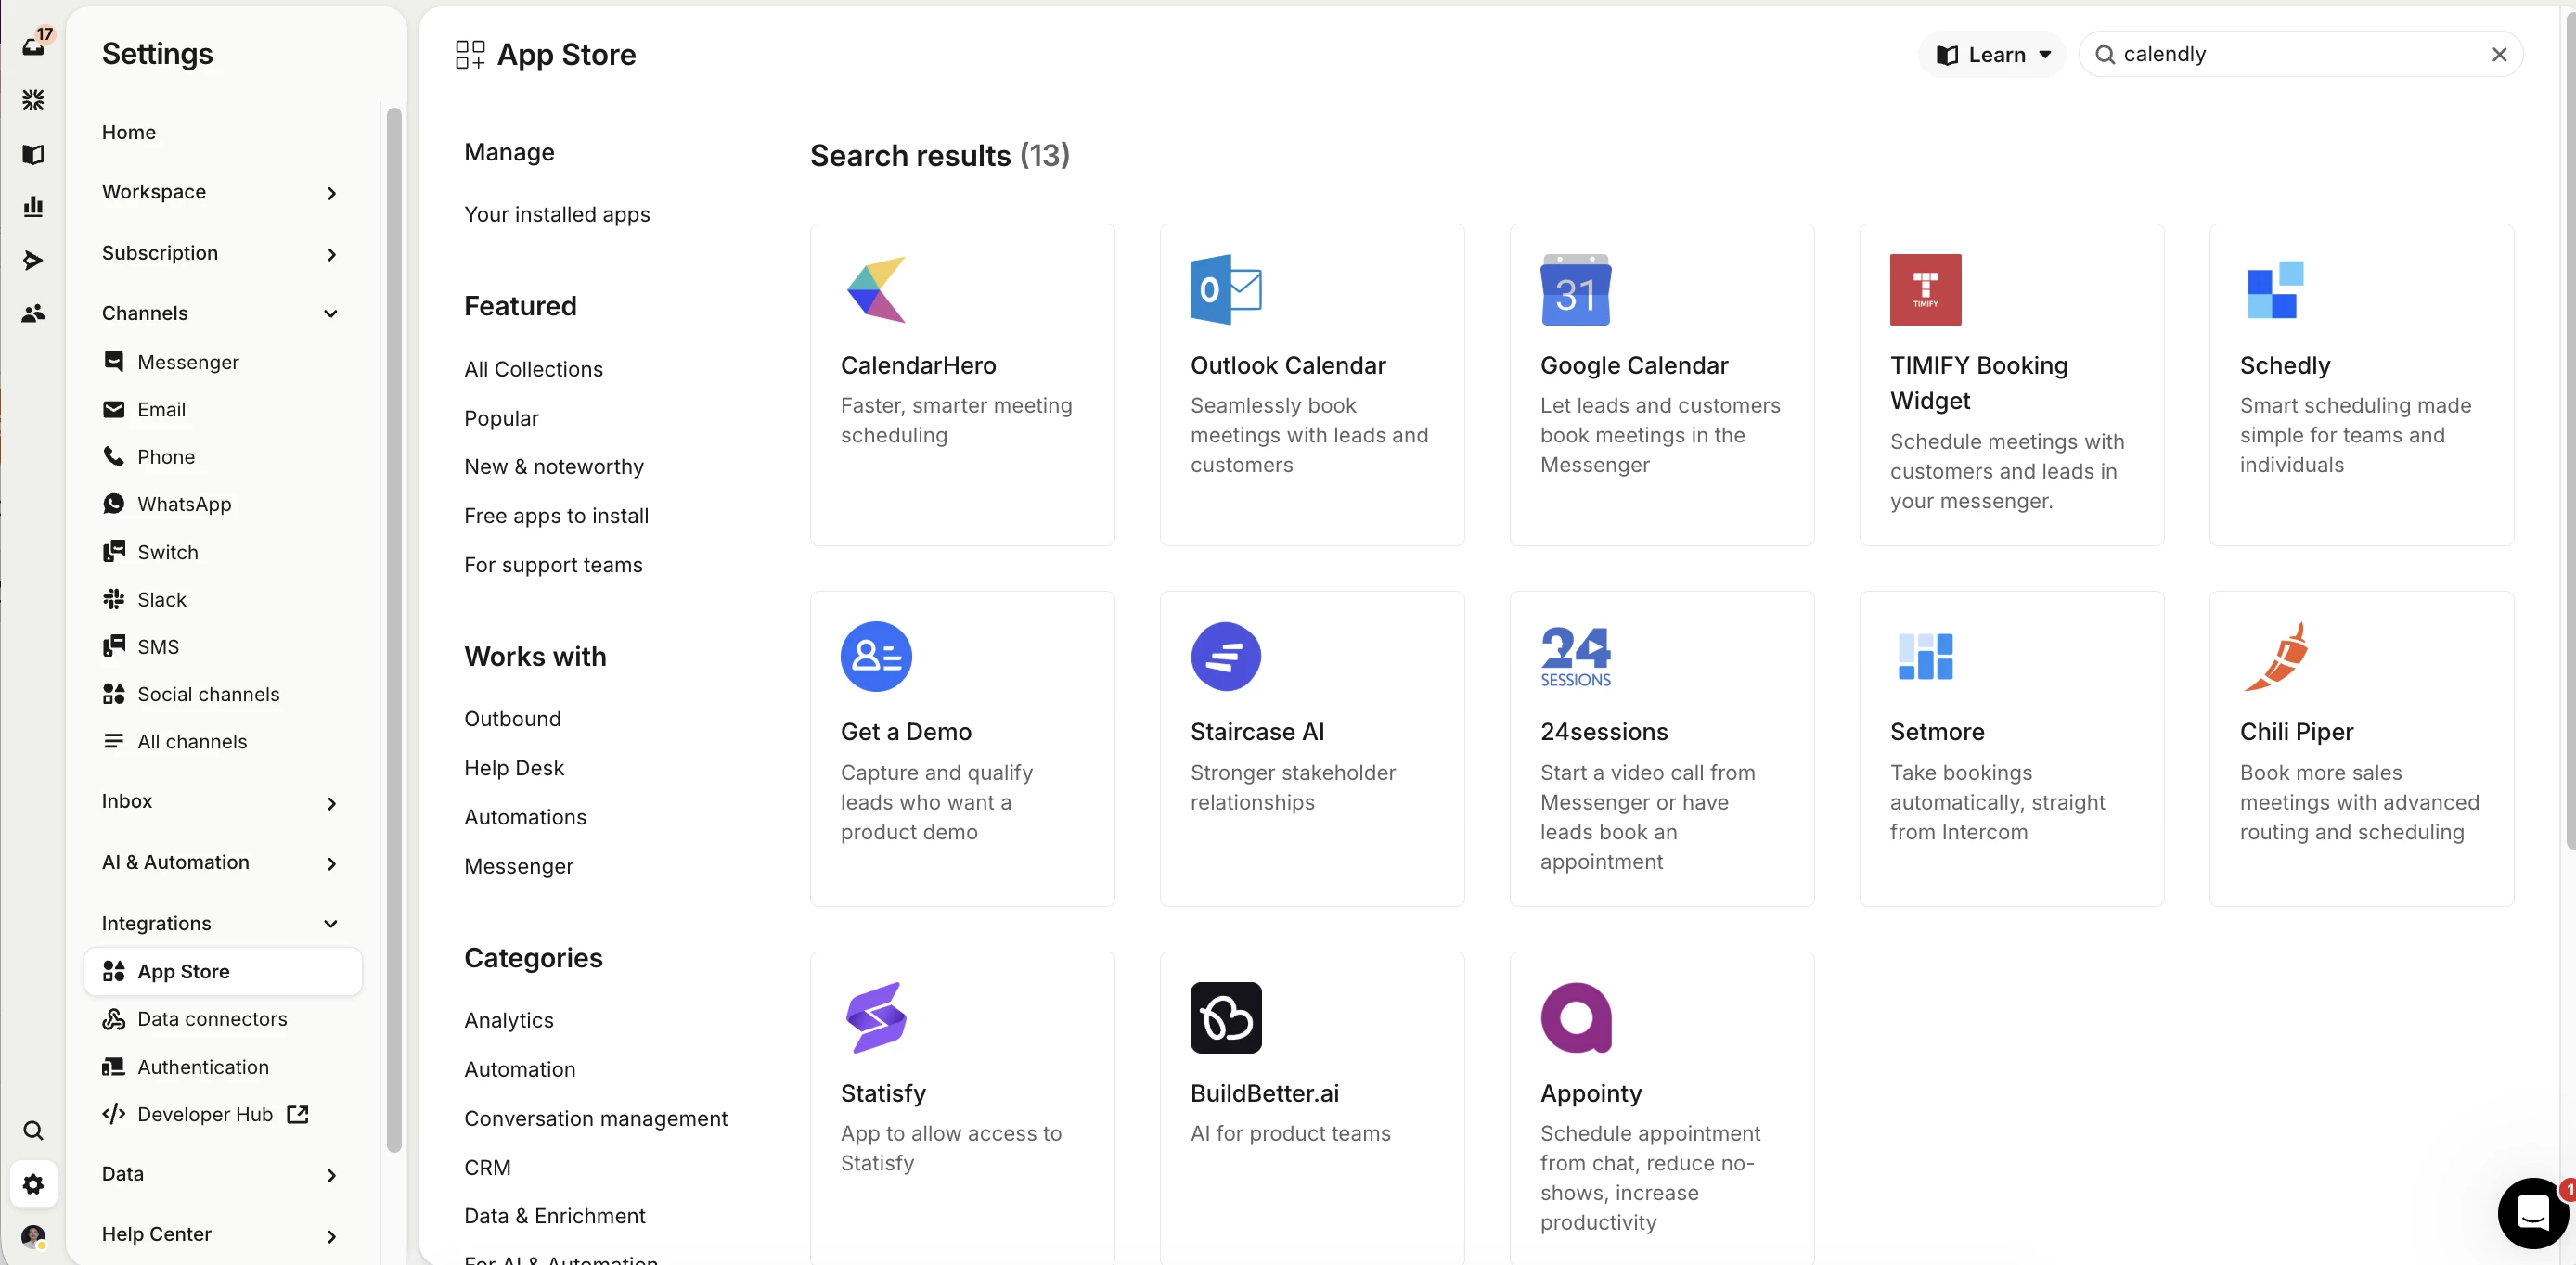2576x1265 pixels.
Task: Open Your installed apps link
Action: pyautogui.click(x=556, y=214)
